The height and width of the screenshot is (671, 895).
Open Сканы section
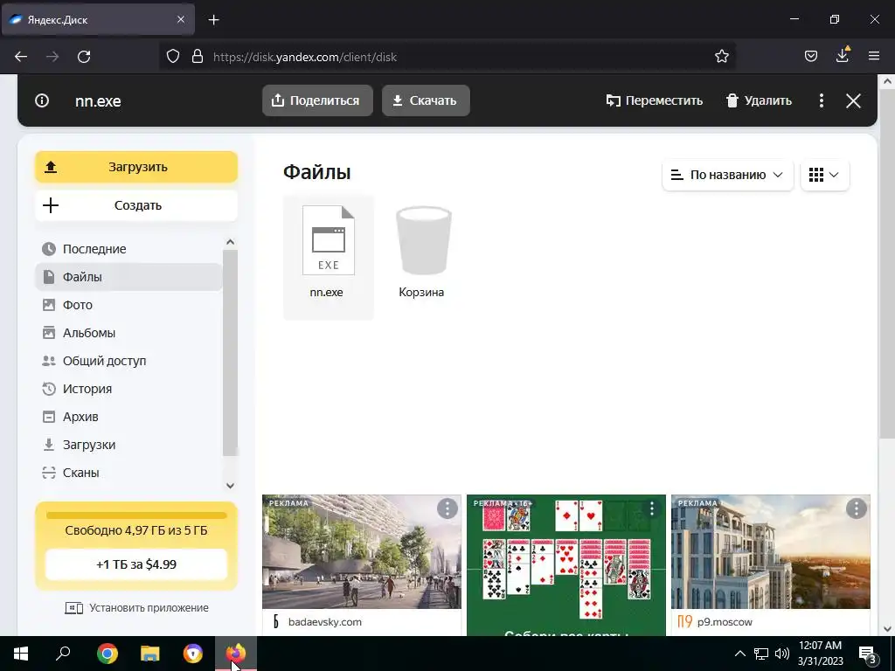pyautogui.click(x=129, y=473)
